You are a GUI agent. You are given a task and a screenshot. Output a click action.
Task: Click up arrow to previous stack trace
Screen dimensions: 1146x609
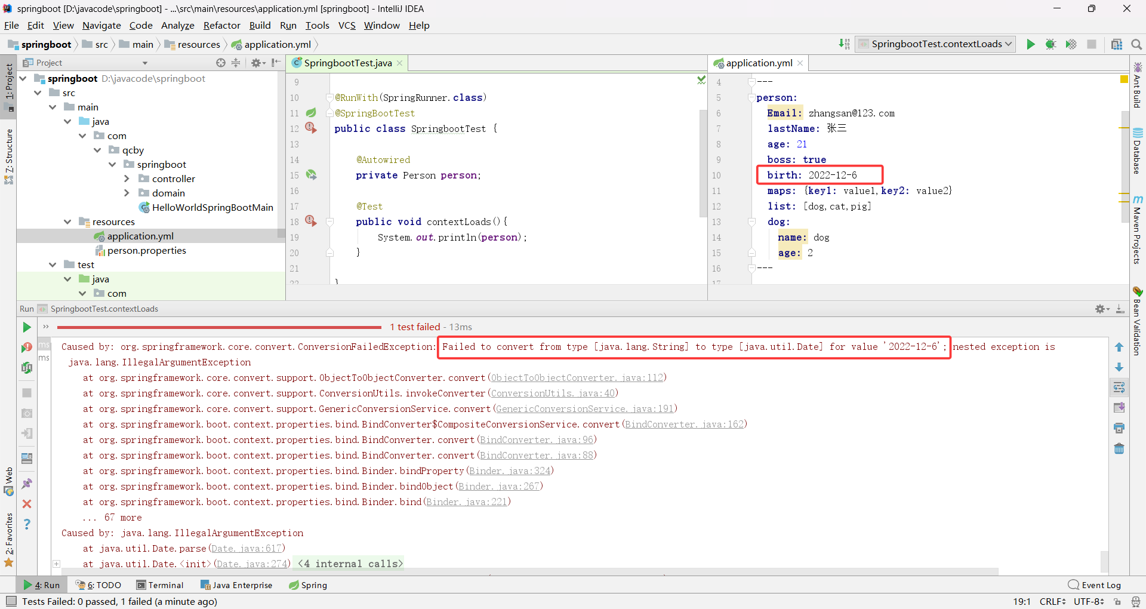pyautogui.click(x=1119, y=347)
